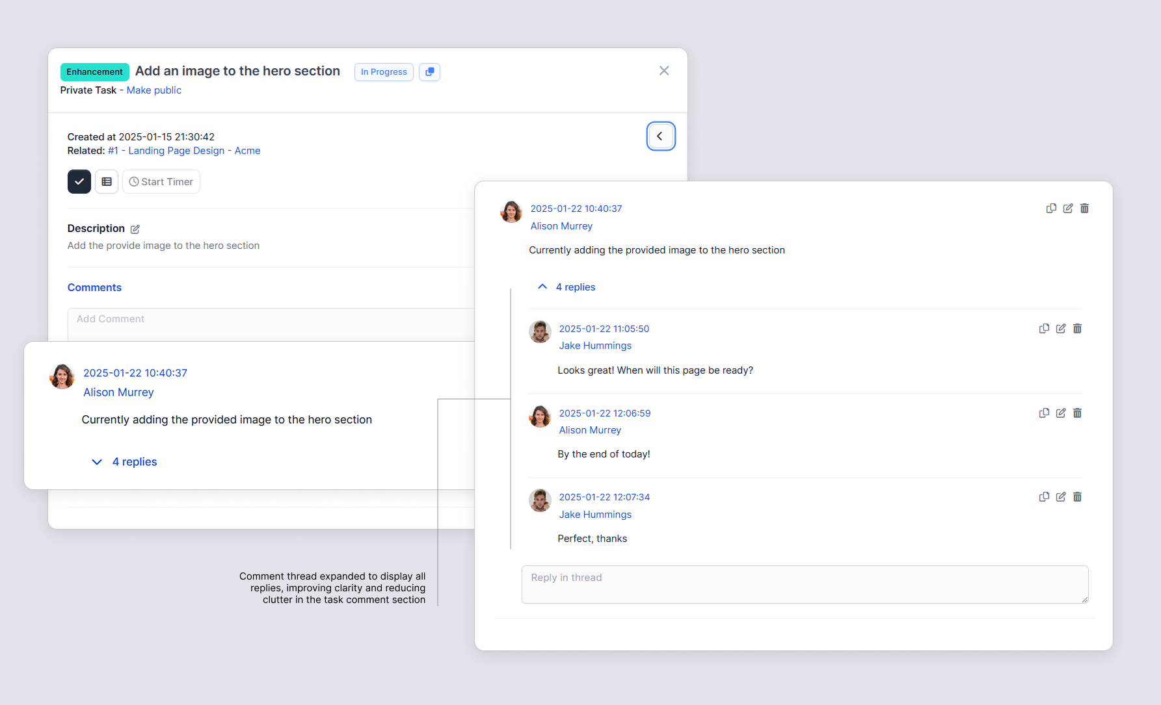Click the In Progress status badge
Screen dimensions: 1161x705
pyautogui.click(x=384, y=71)
